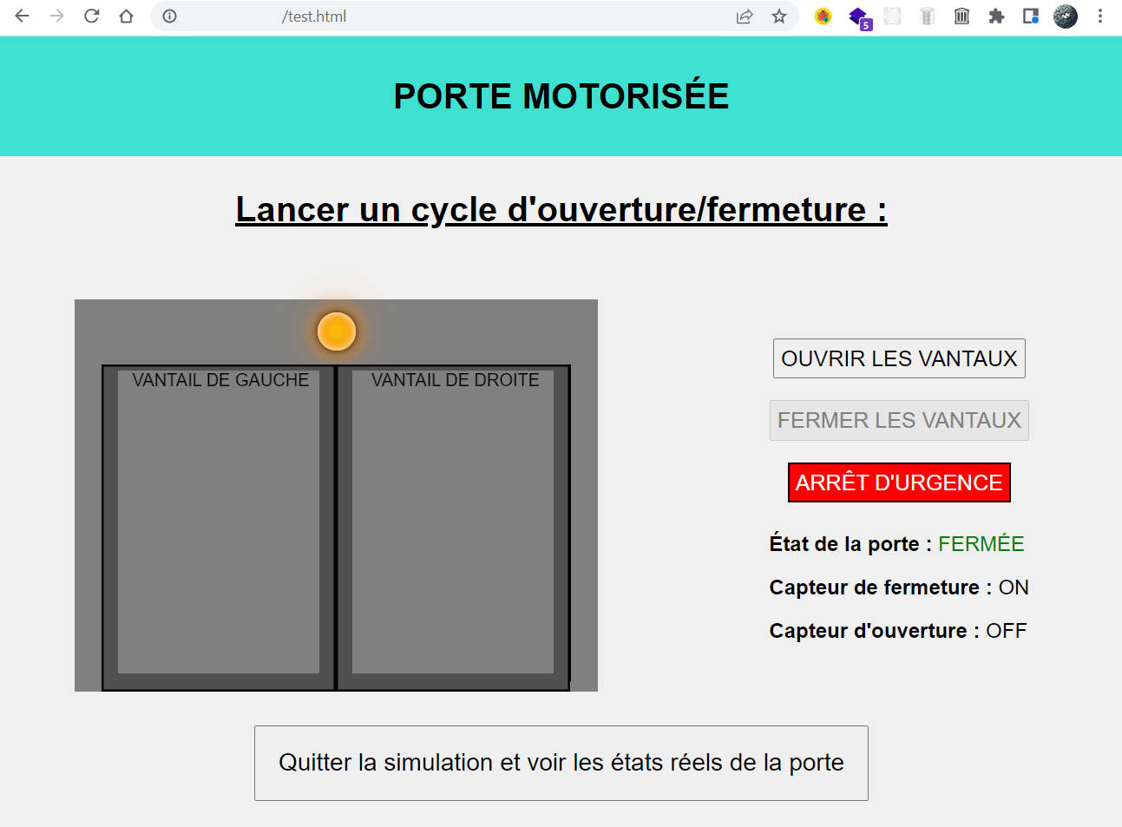The height and width of the screenshot is (827, 1122).
Task: Quitter la simulation et voir les états réels
Action: (x=561, y=763)
